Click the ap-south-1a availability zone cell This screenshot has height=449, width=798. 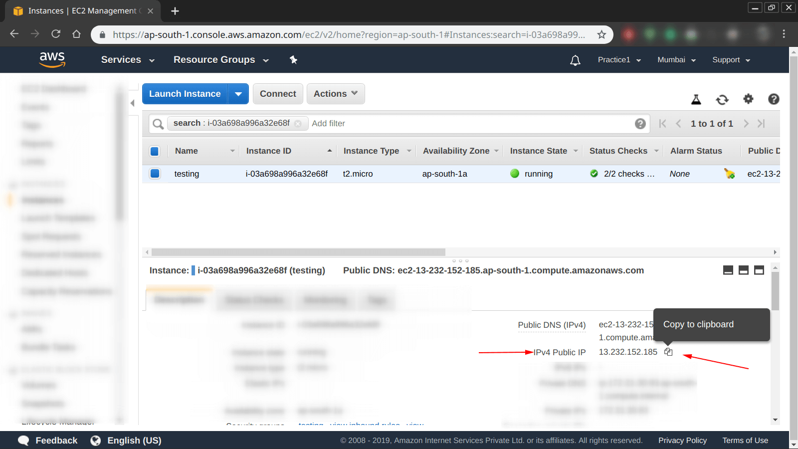[x=445, y=174]
